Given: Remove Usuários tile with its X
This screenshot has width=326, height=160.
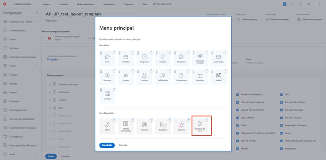Looking at the screenshot, I should 151,70.
